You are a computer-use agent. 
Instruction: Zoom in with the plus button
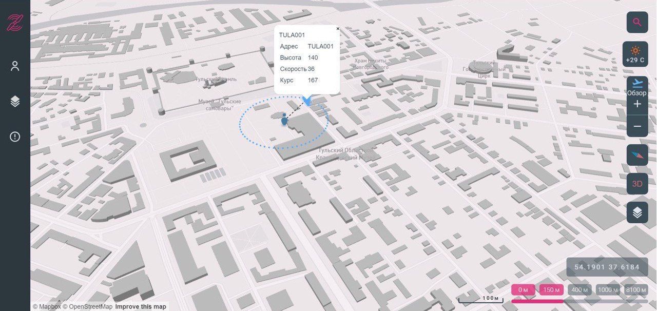point(637,104)
